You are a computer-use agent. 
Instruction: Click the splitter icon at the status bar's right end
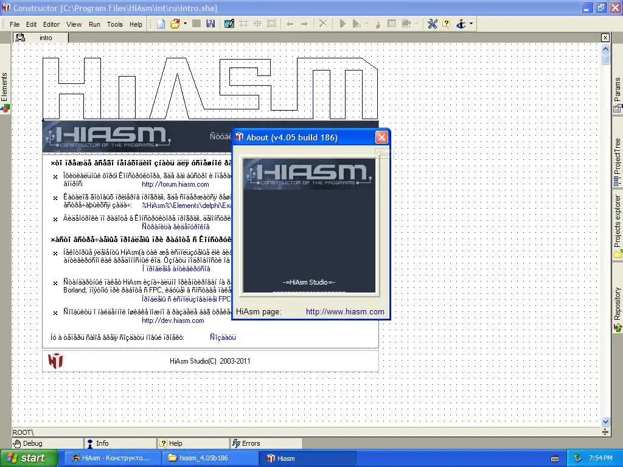pos(605,432)
